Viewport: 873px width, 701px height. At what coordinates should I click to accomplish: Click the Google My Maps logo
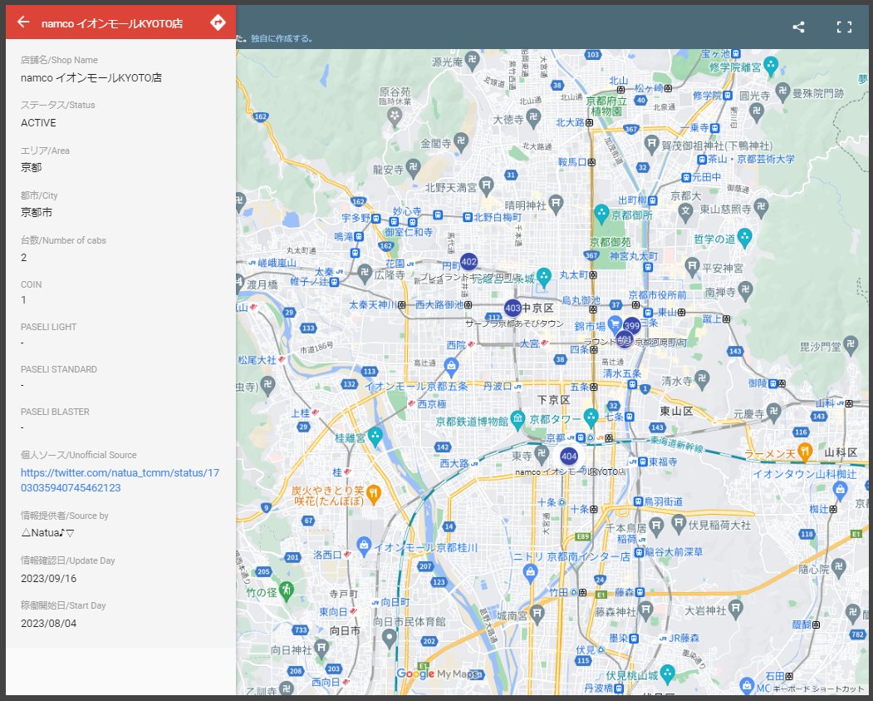point(439,674)
